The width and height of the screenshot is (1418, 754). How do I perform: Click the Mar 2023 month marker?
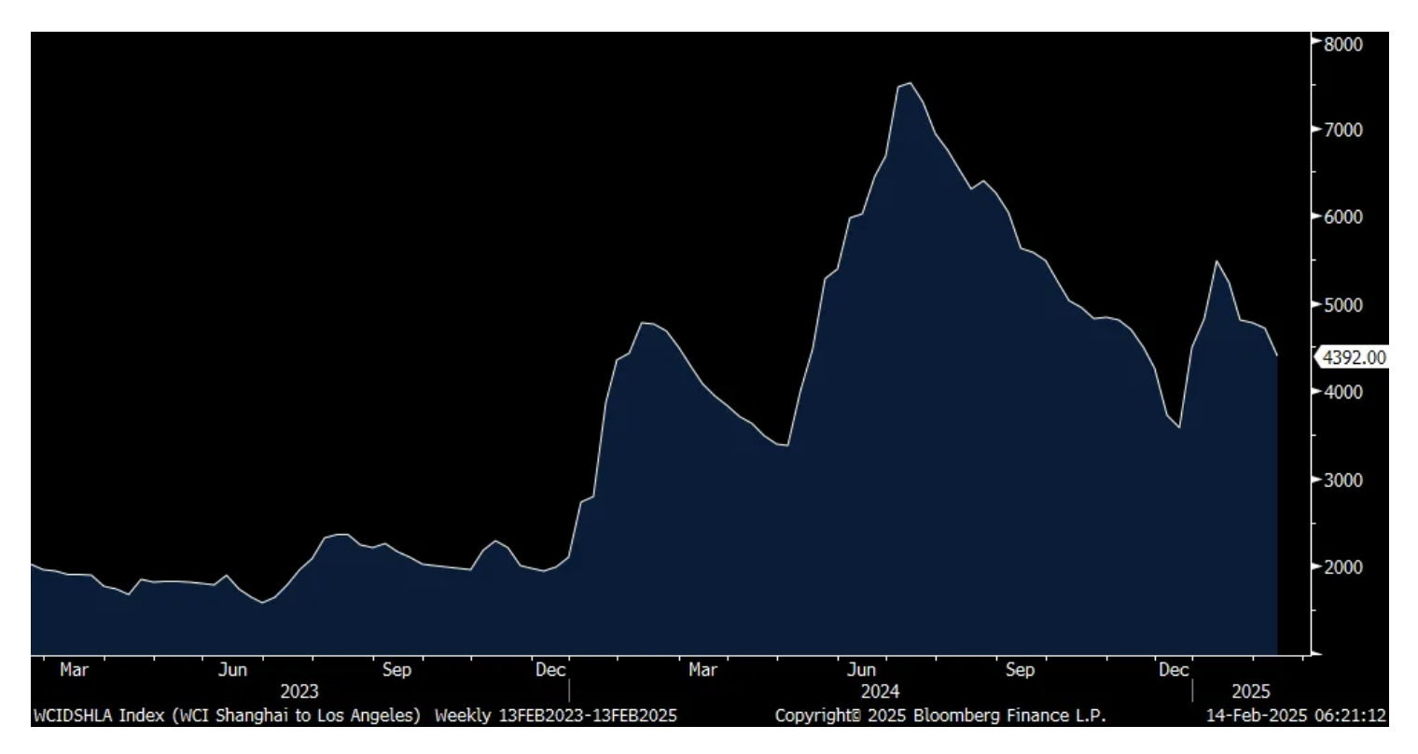tap(74, 670)
